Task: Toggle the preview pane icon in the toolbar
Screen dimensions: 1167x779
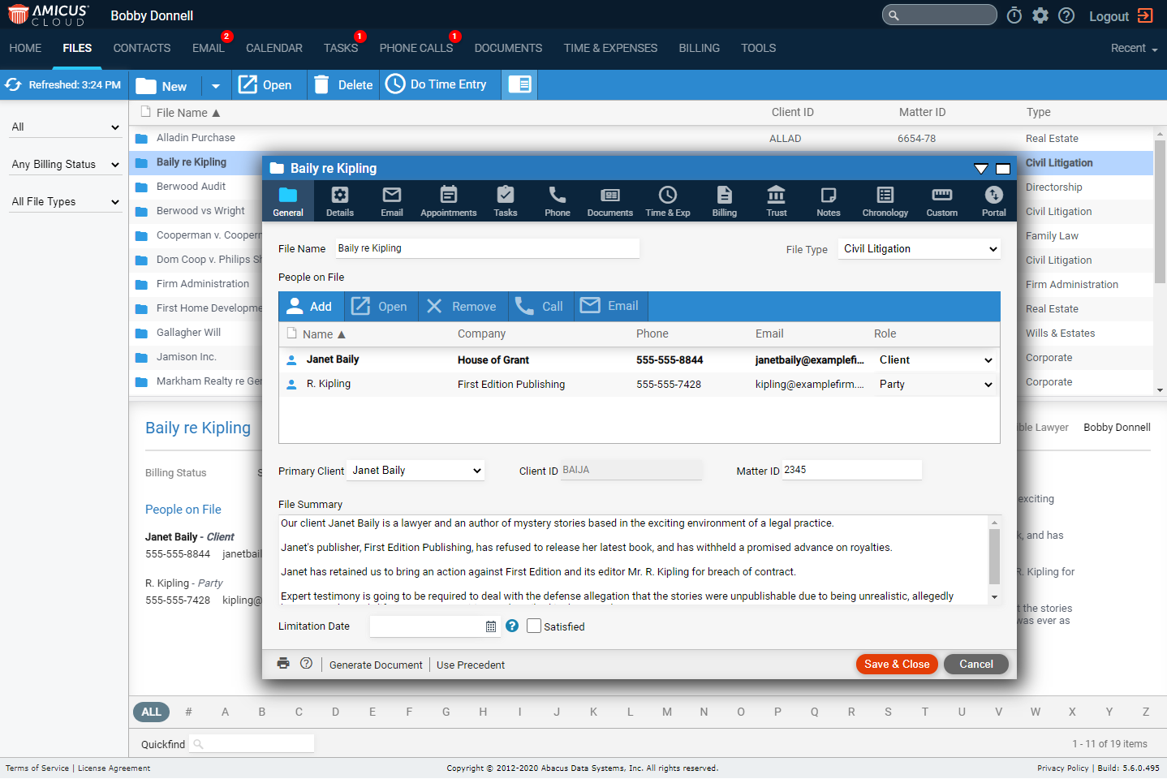Action: 519,84
